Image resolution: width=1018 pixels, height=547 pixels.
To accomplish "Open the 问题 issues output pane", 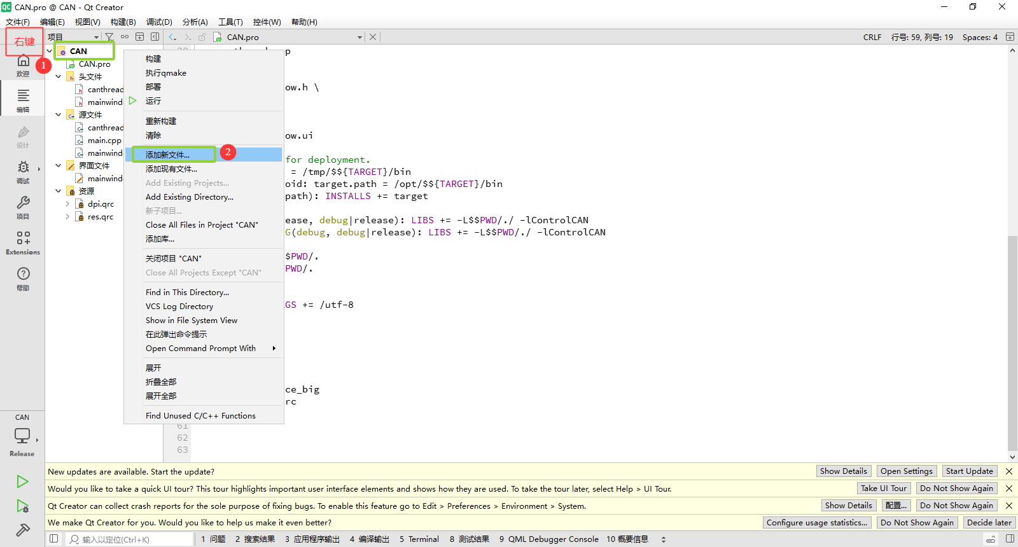I will point(214,539).
